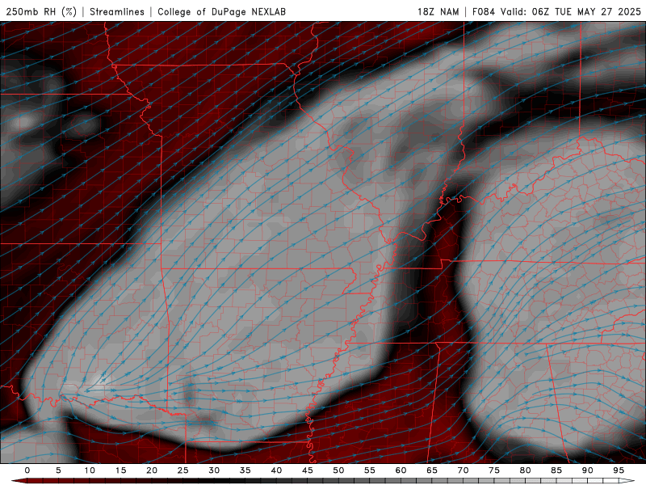Click the "250mb RH (%)" title text
Image resolution: width=646 pixels, height=485 pixels.
click(41, 11)
